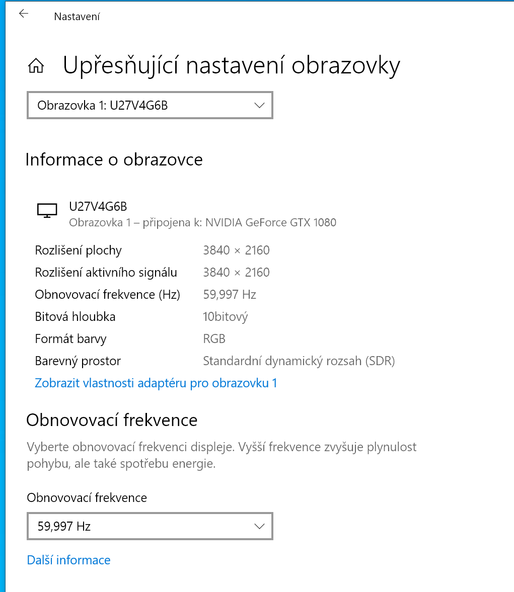Click the Nastavení window title
514x592 pixels.
tap(77, 17)
